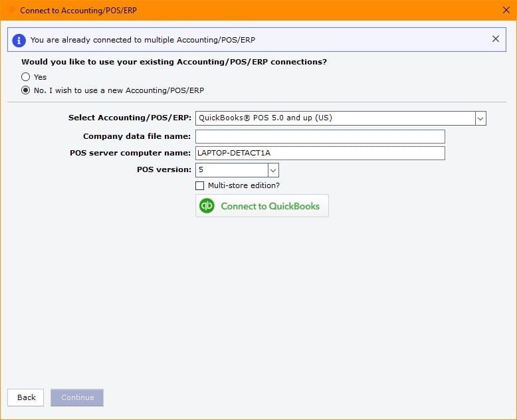Image resolution: width=517 pixels, height=420 pixels.
Task: Go Back to the previous step
Action: [26, 397]
